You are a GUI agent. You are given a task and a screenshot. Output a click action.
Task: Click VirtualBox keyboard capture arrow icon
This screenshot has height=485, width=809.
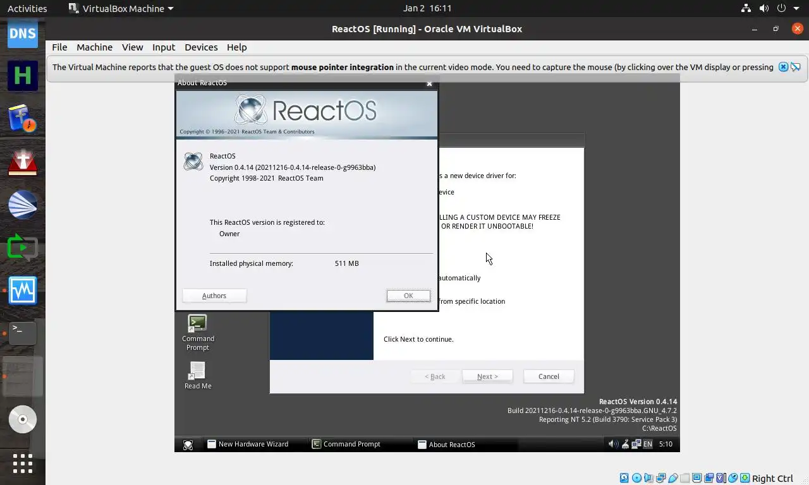coord(745,478)
